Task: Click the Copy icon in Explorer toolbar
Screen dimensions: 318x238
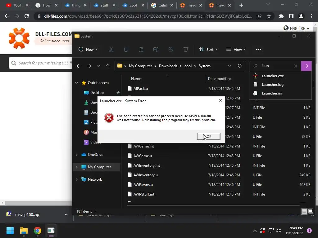Action: 126,49
